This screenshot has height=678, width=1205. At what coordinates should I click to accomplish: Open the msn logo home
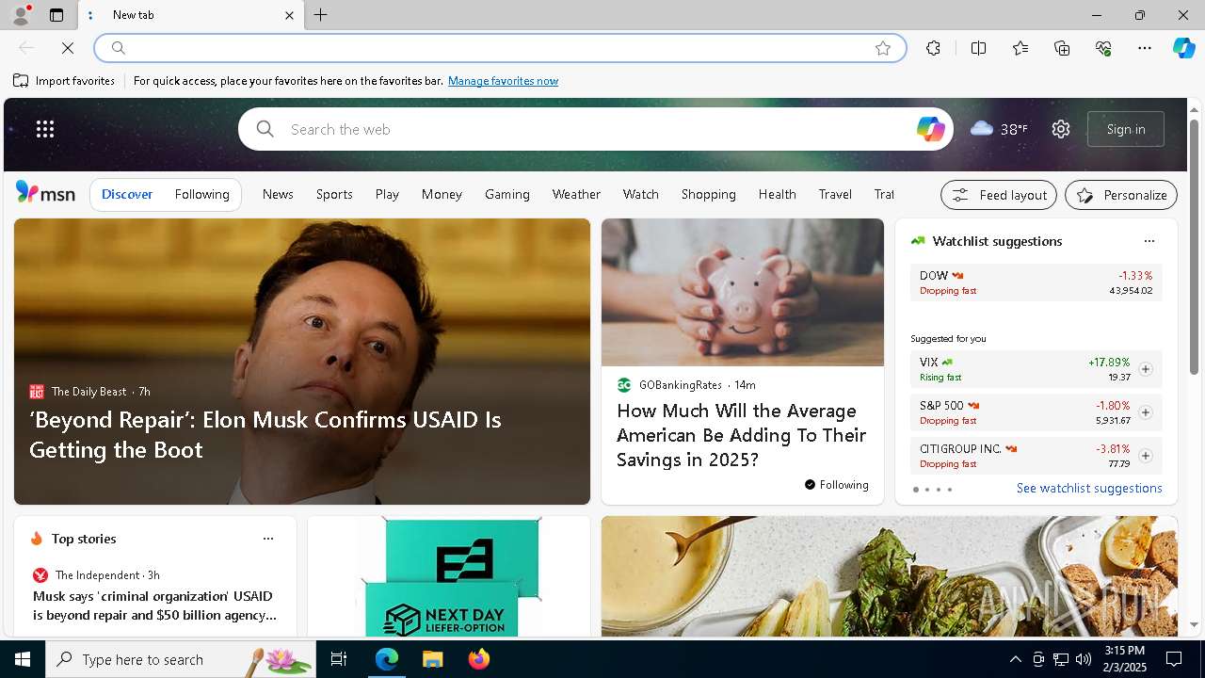(x=45, y=193)
